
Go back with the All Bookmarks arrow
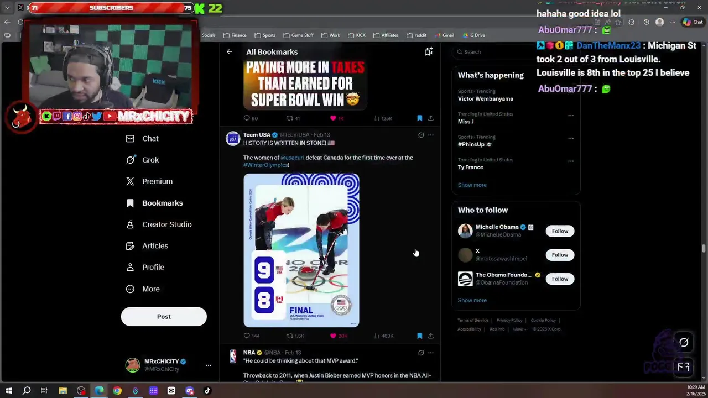pos(229,51)
